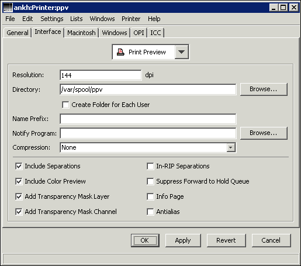The height and width of the screenshot is (266, 301).
Task: Click Browse next to Notify Program
Action: tap(264, 133)
